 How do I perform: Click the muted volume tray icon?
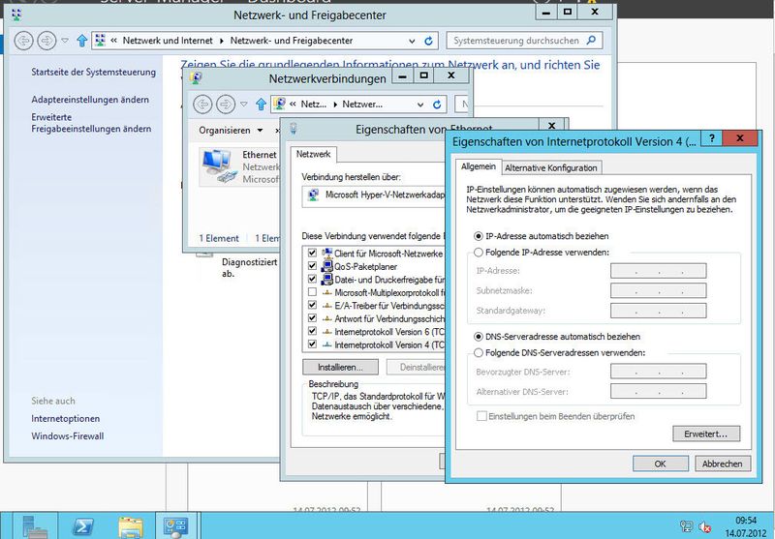(706, 526)
